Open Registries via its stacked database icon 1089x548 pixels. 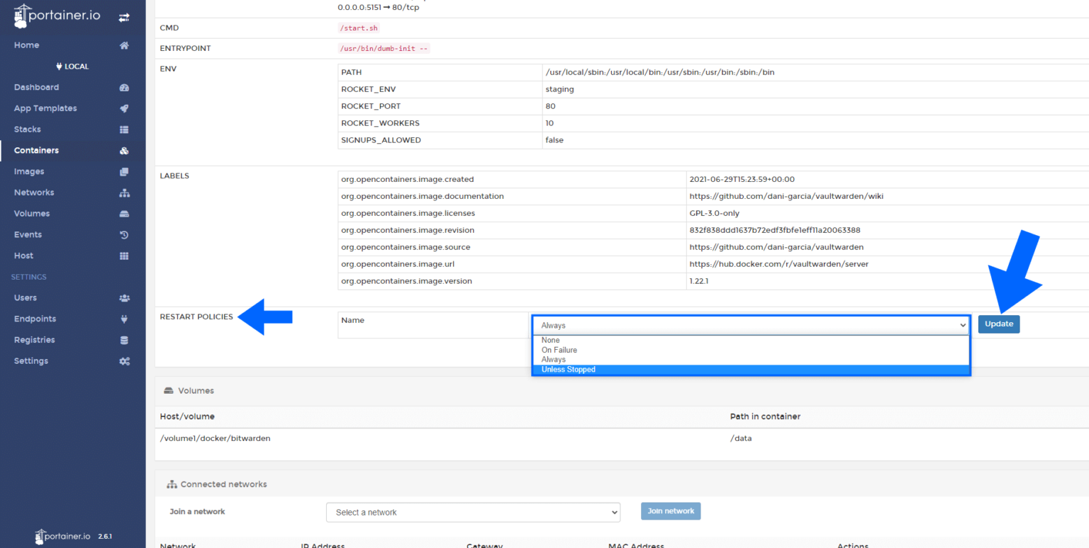(x=124, y=339)
